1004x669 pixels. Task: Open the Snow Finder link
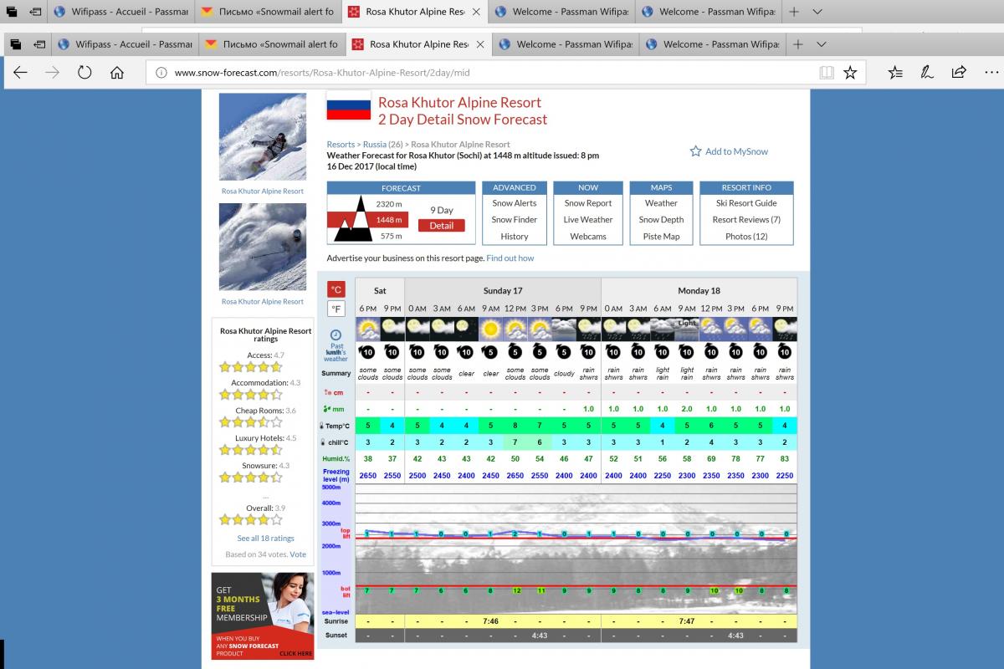pyautogui.click(x=515, y=220)
